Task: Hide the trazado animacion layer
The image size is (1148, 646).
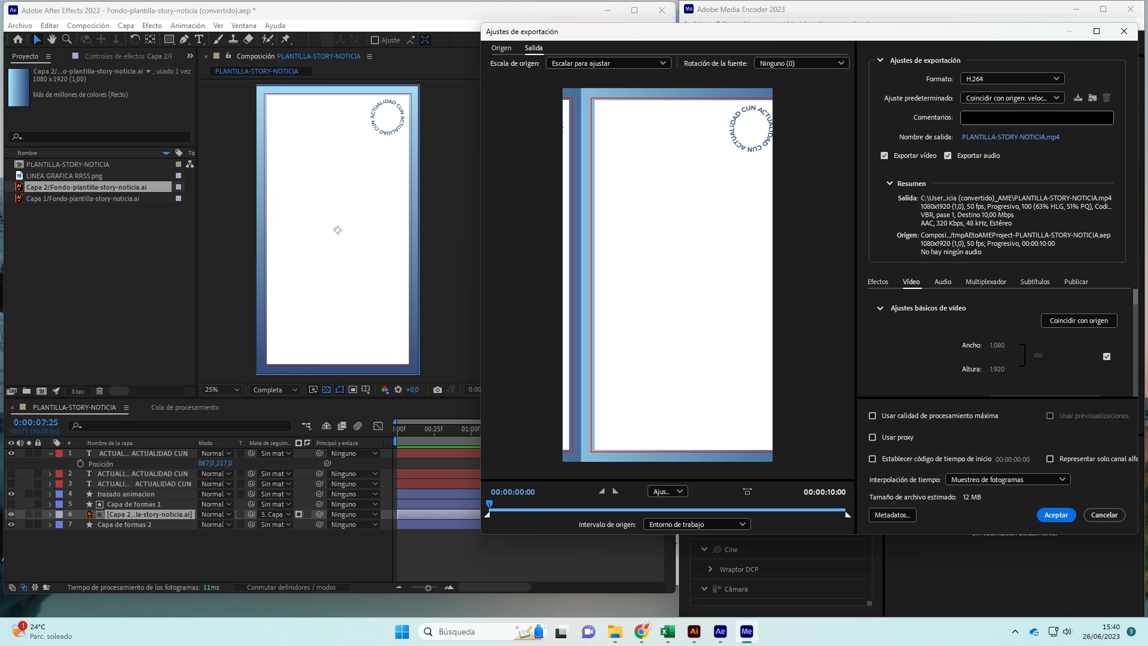Action: (11, 494)
